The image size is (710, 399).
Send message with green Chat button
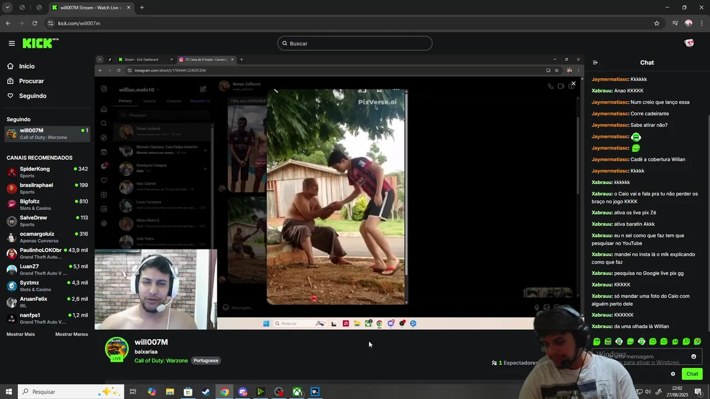(692, 374)
